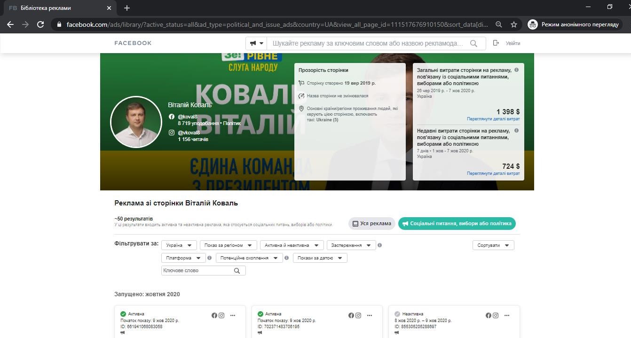Go back in browser history
631x338 pixels.
(x=10, y=24)
